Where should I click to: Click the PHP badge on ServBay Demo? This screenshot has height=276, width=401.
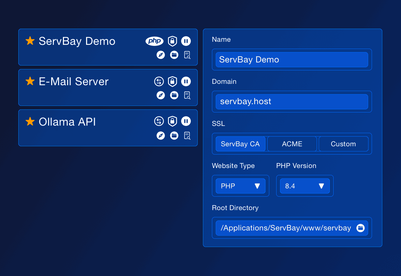(x=155, y=41)
